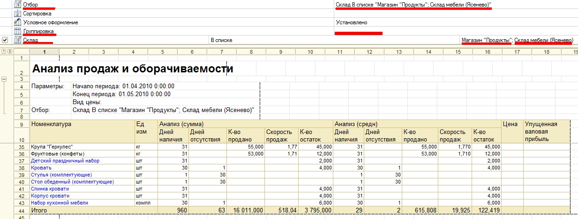Click the 'Начало периода: 01.04.2010' cell
578x219 pixels.
point(123,86)
